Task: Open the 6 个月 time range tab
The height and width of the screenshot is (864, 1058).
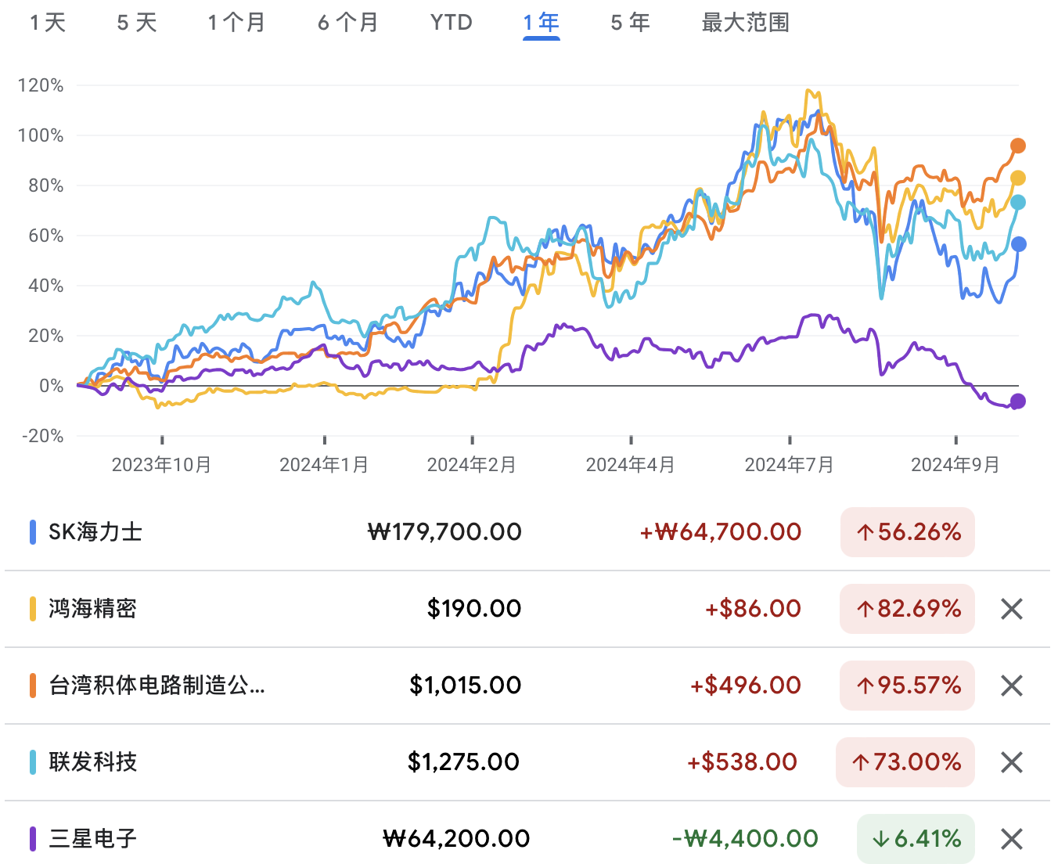Action: [x=348, y=23]
